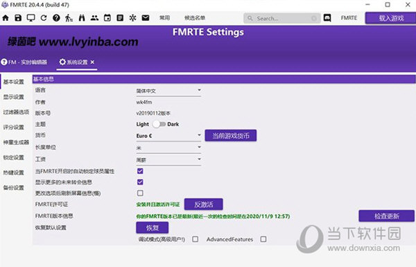Click the green FMRTE version update status text

coord(213,216)
